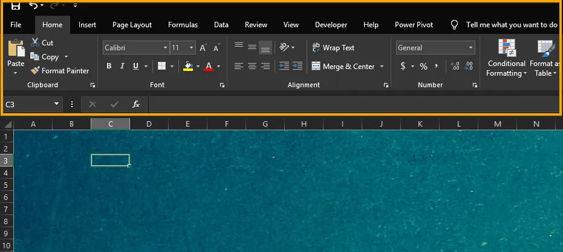This screenshot has width=563, height=252.
Task: Click the Borders icon
Action: click(x=161, y=66)
